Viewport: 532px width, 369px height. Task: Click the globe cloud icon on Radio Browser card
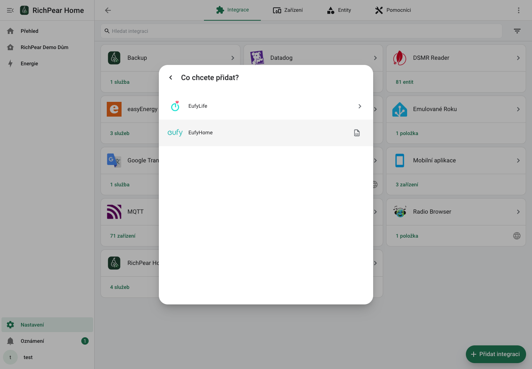[x=517, y=236]
